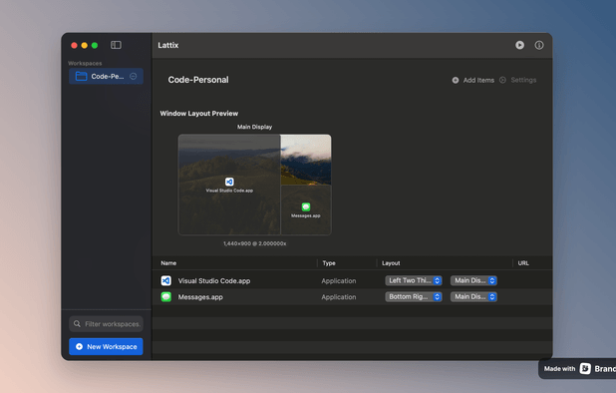Click the Layout column header
The image size is (616, 393).
coord(391,263)
